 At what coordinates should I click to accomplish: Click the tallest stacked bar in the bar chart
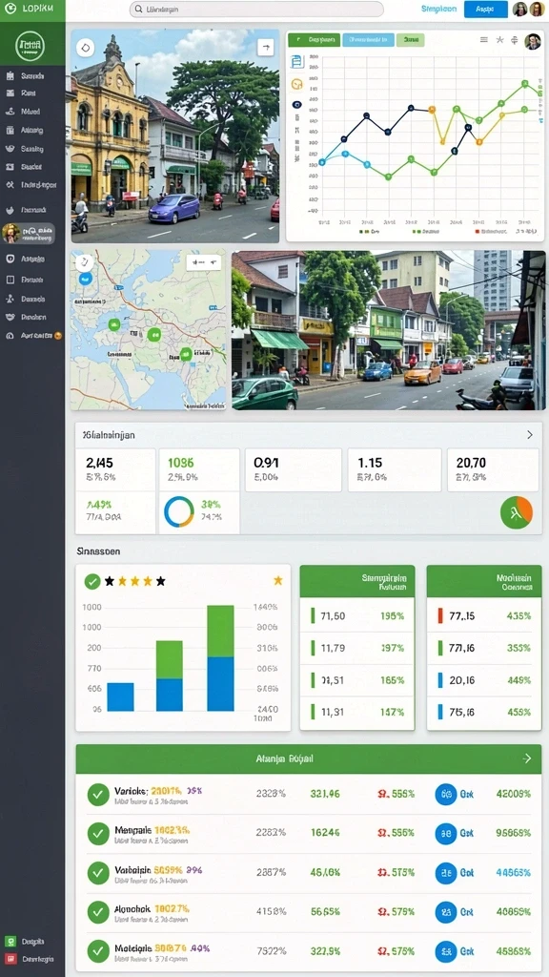(220, 658)
